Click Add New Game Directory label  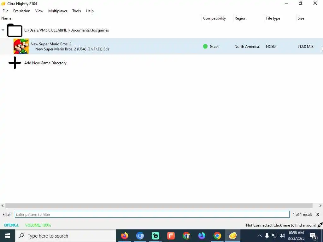[45, 63]
